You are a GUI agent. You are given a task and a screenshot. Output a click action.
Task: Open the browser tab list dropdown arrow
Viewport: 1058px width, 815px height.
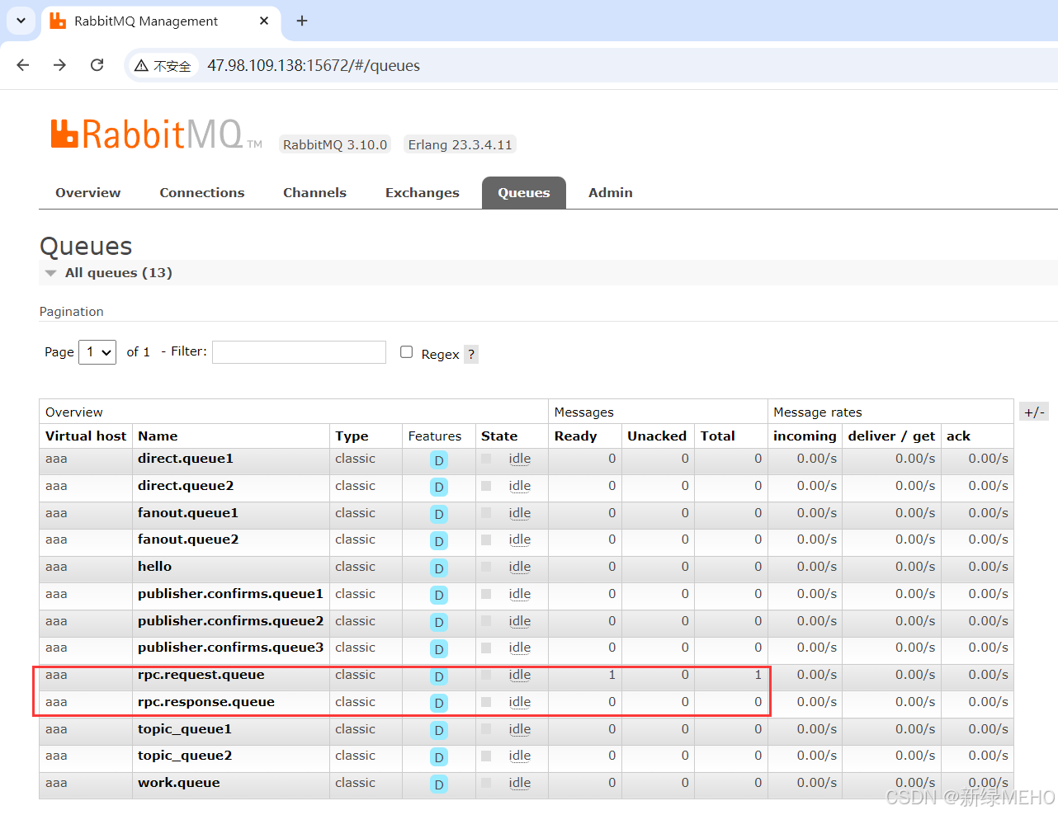[20, 21]
